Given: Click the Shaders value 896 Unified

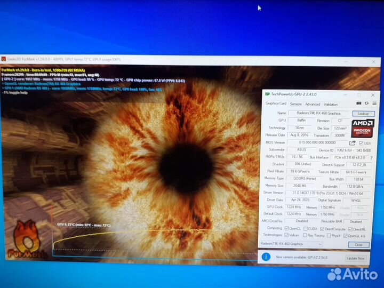Looking at the screenshot, I should [x=303, y=164].
